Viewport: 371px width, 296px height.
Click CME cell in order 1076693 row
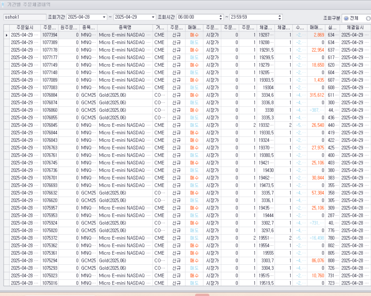(159, 185)
